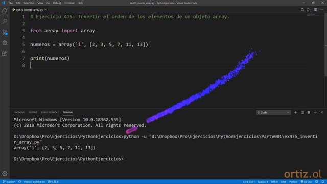This screenshot has width=327, height=184.
Task: Switch to the Debug Console tab
Action: [50, 112]
